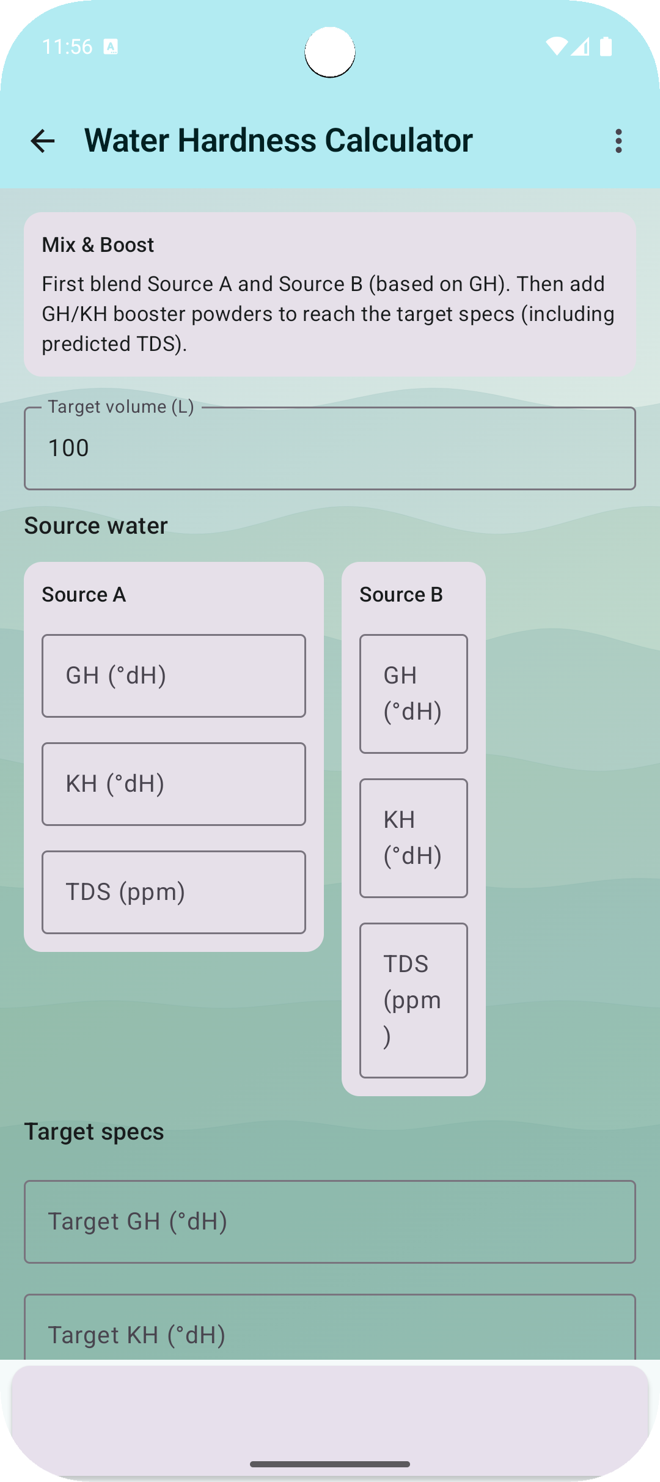The width and height of the screenshot is (660, 1482).
Task: Tap the back arrow in the top bar
Action: pyautogui.click(x=42, y=141)
